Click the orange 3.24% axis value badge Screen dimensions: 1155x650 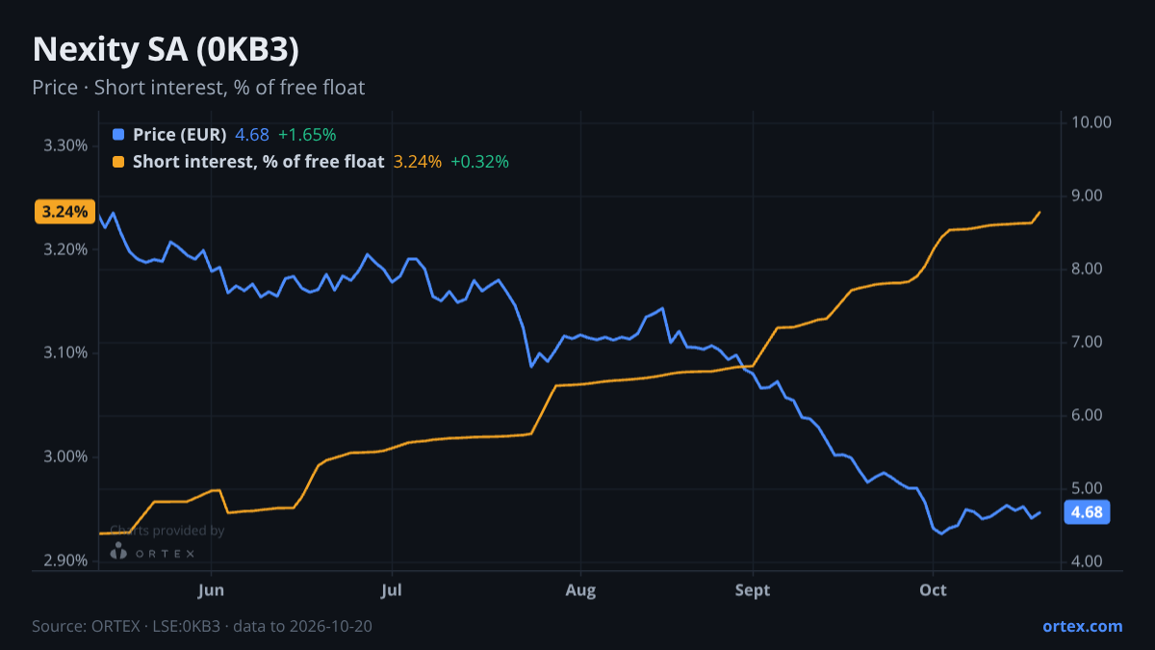coord(65,212)
